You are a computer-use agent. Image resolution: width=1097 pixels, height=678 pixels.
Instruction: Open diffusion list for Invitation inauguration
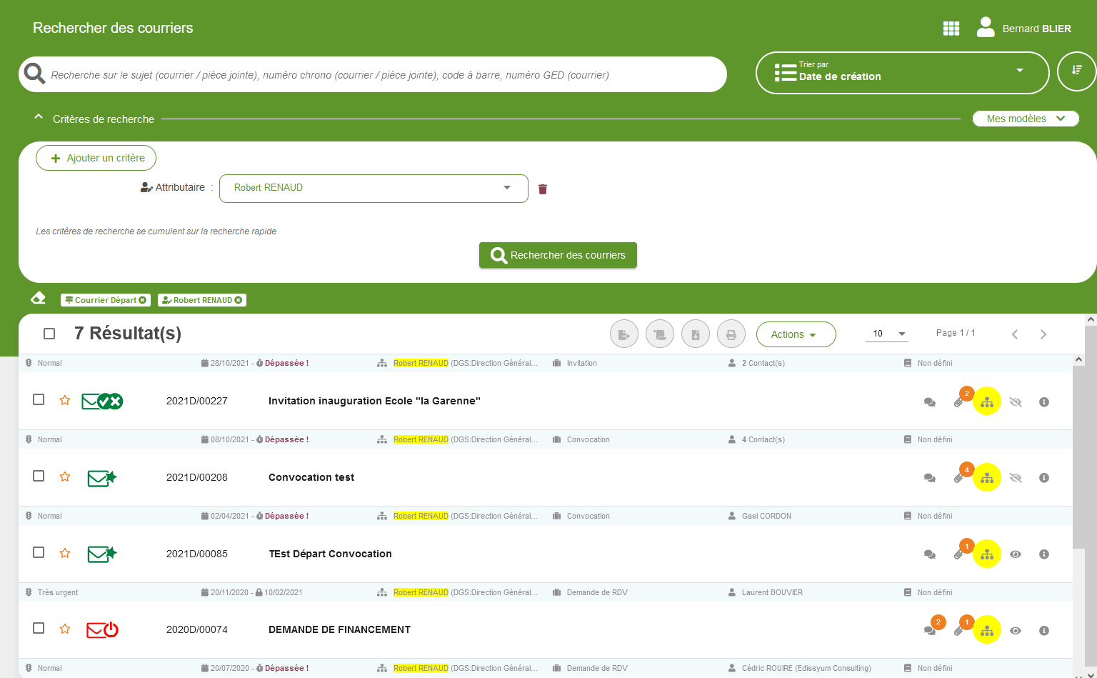point(987,402)
